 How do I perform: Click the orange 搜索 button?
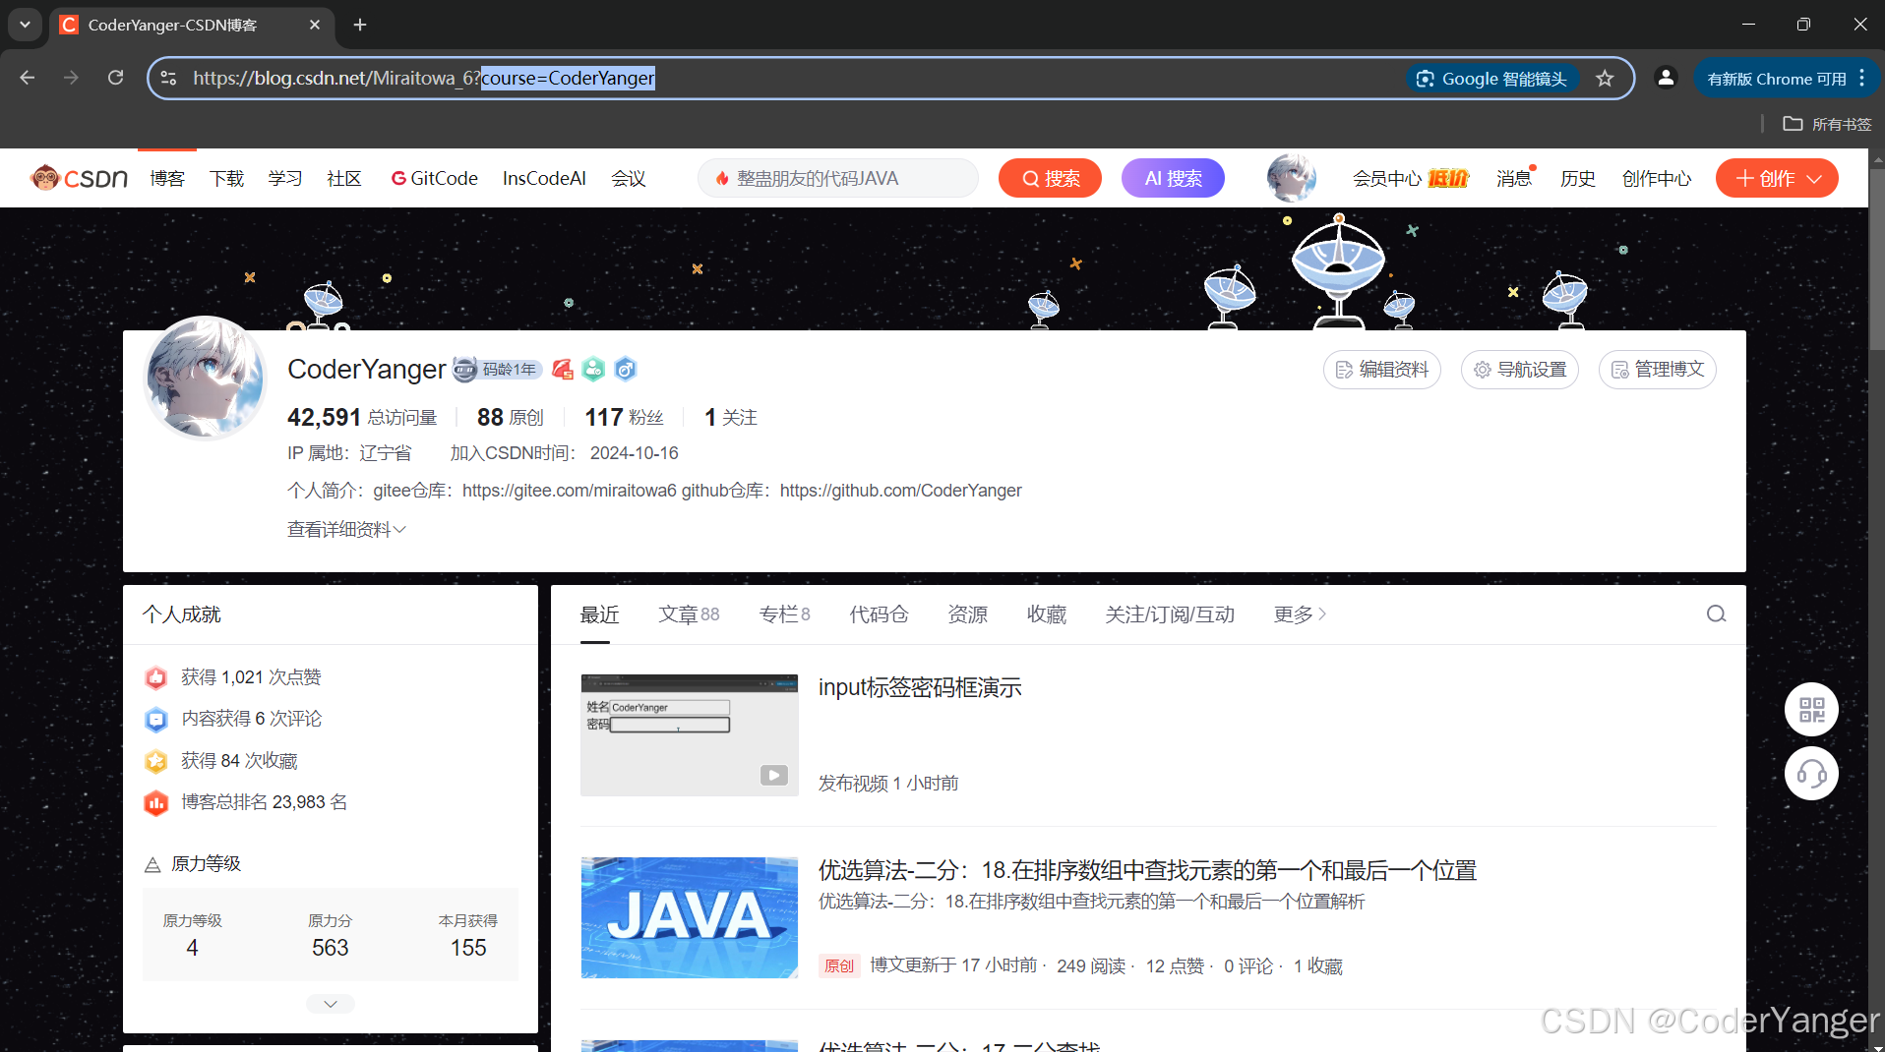click(x=1050, y=178)
